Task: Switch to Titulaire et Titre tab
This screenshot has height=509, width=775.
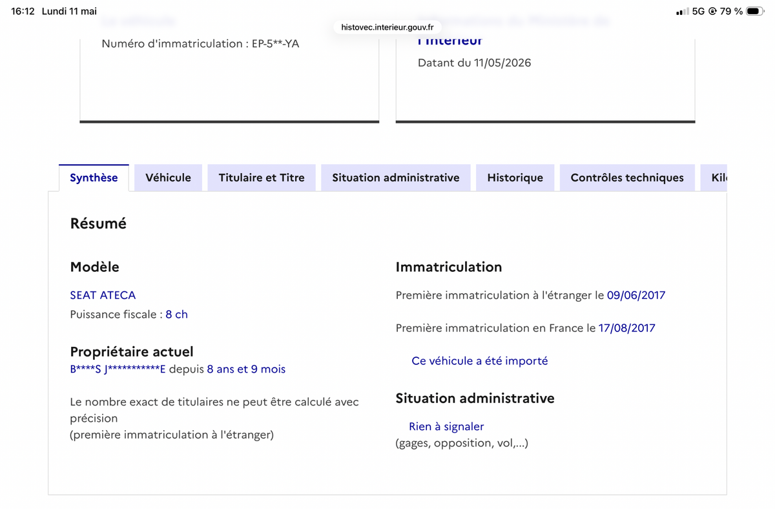Action: point(262,178)
